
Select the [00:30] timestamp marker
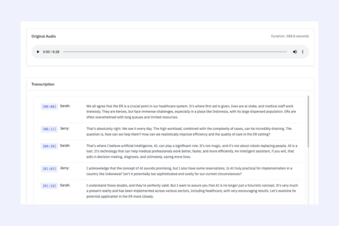tap(49, 146)
